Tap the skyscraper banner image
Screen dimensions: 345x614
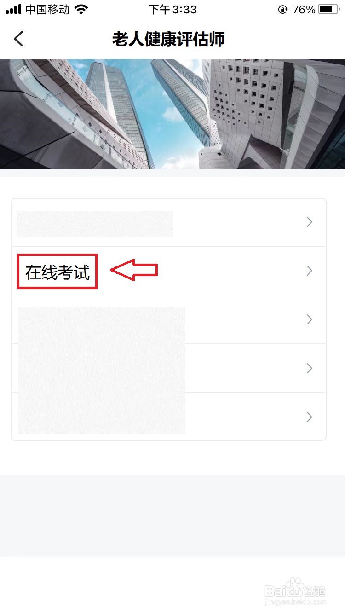pos(172,114)
